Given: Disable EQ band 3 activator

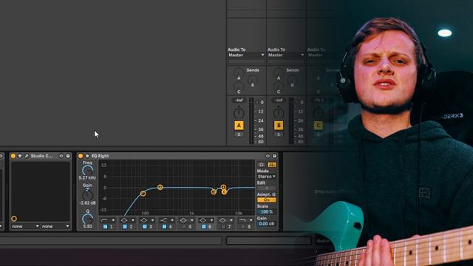Looking at the screenshot, I should tap(145, 227).
